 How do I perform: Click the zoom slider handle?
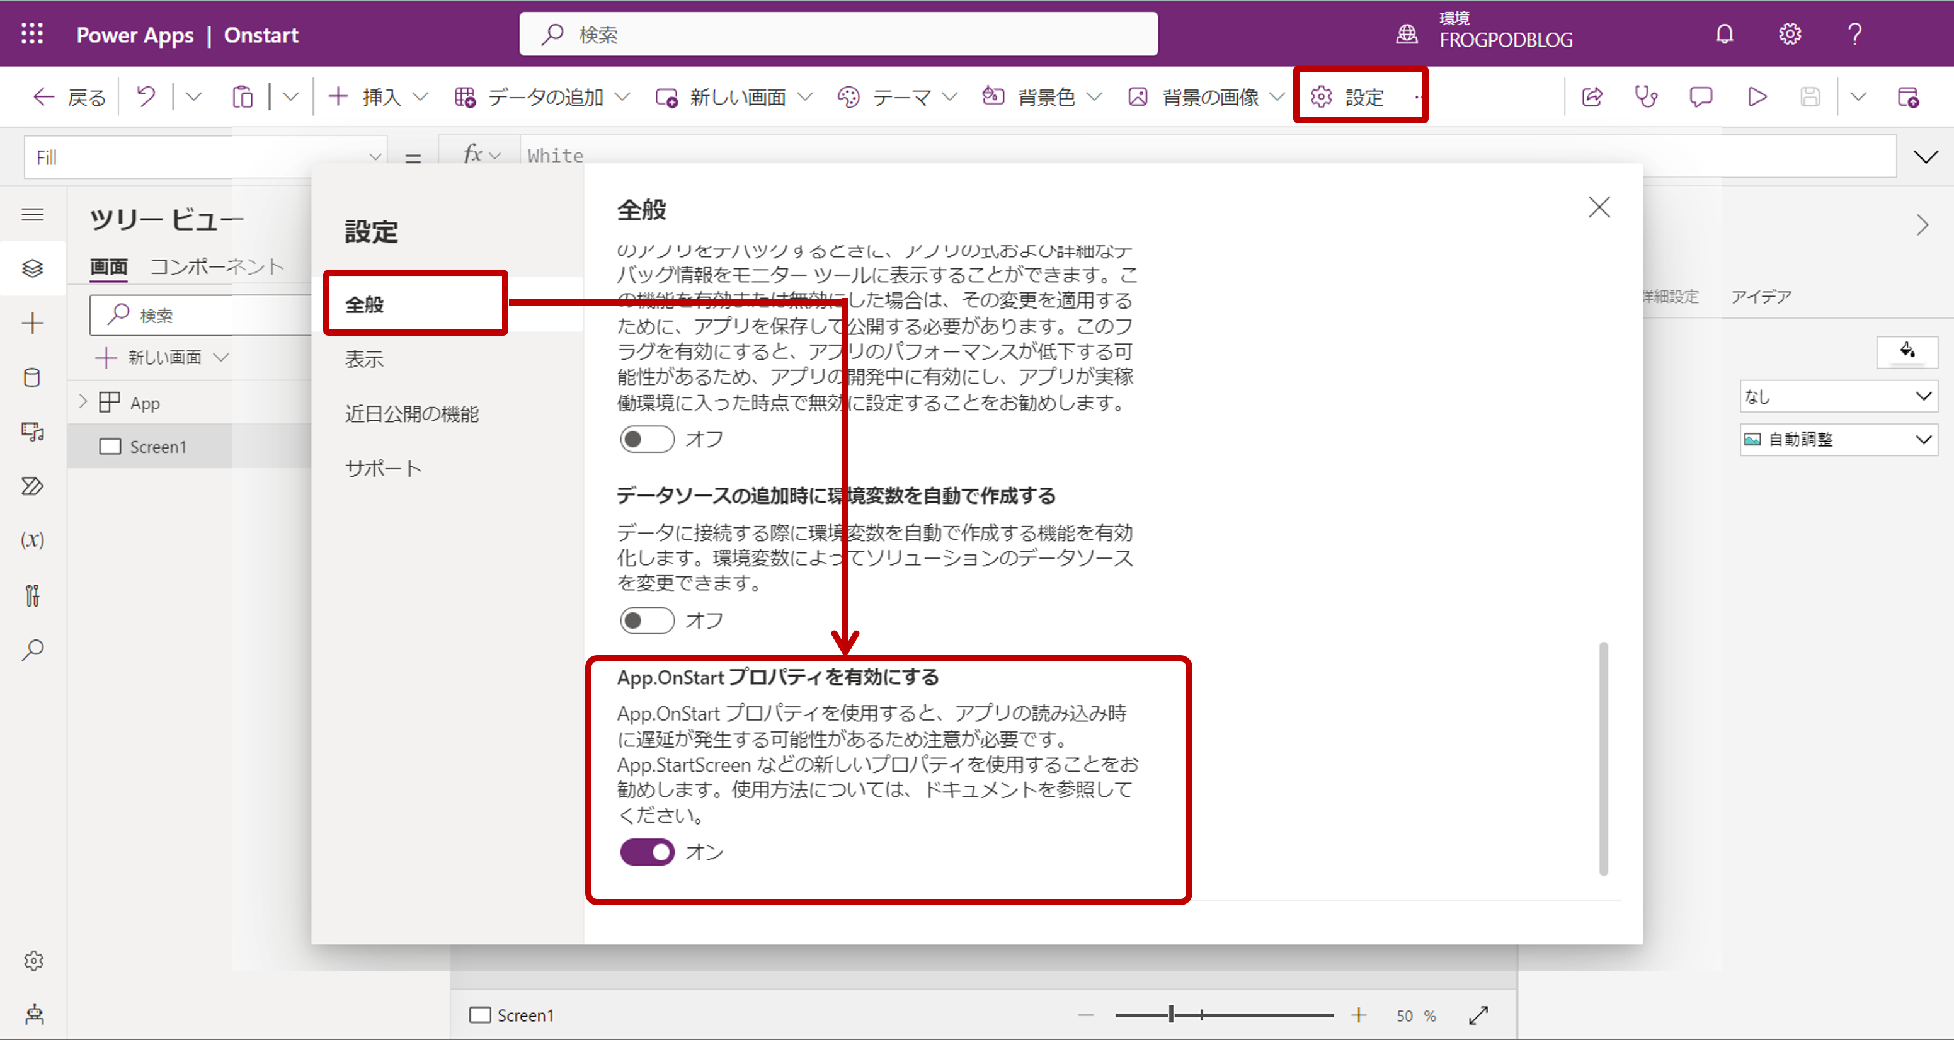(1171, 1014)
